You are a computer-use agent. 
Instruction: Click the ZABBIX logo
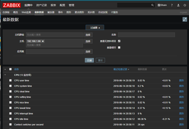click(12, 5)
